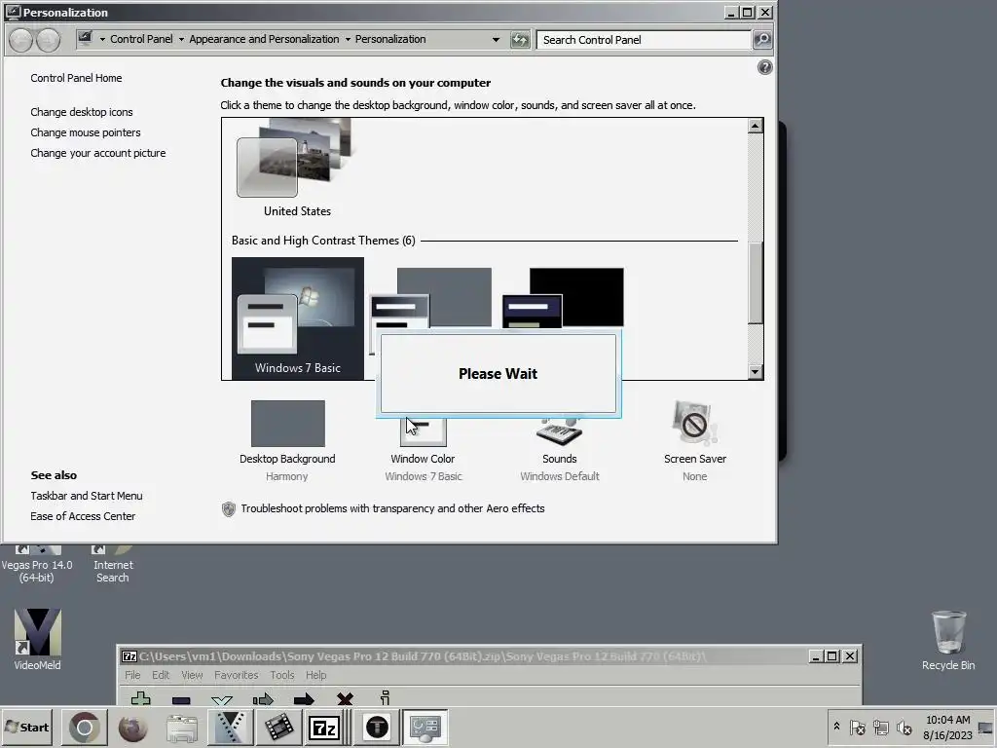Click the Back navigation button

click(20, 39)
